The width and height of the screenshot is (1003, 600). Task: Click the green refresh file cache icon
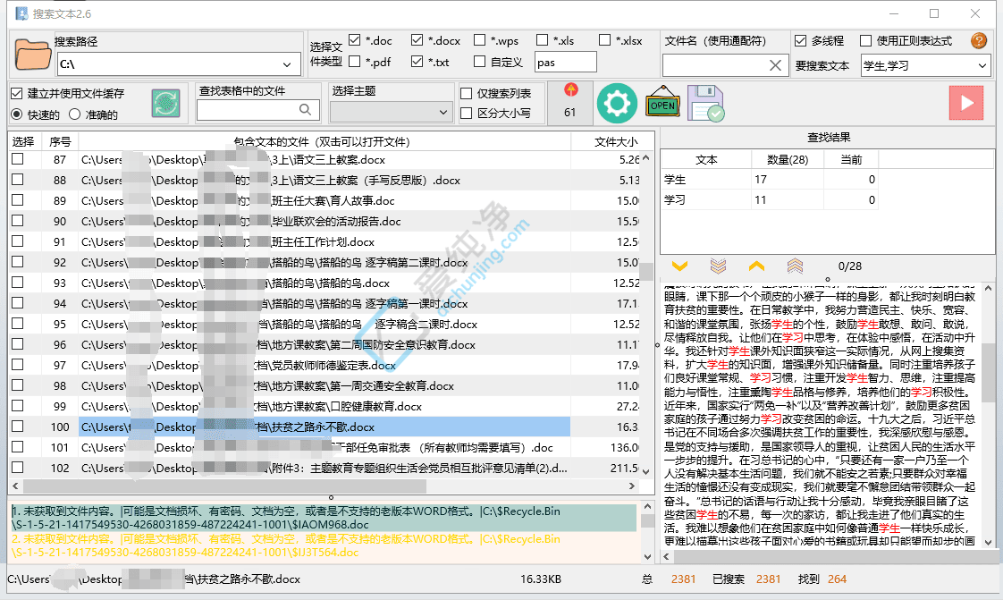click(x=165, y=103)
